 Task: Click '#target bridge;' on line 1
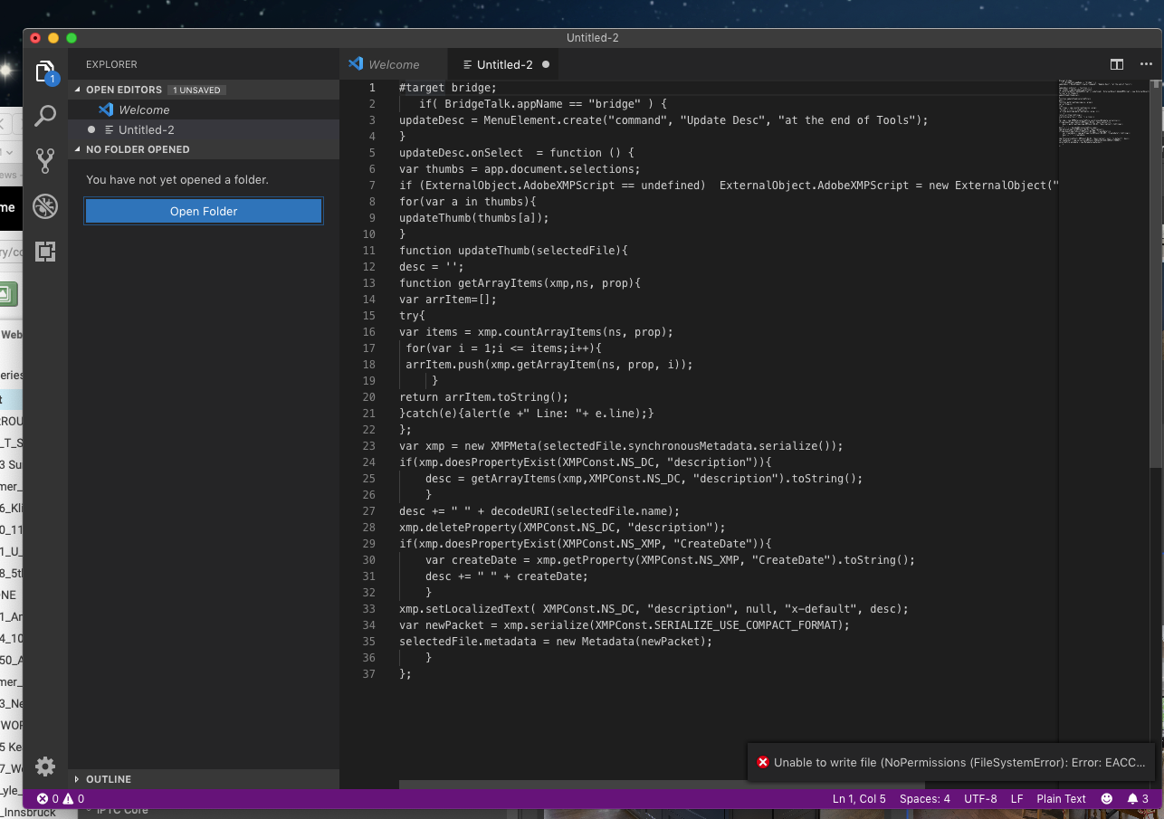click(x=448, y=87)
